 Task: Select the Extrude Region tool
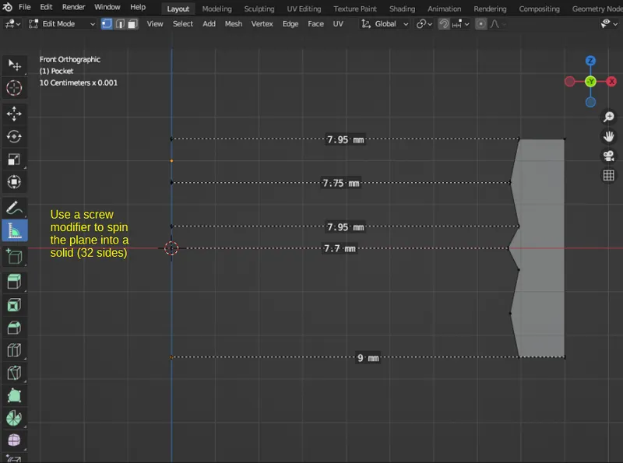[14, 281]
